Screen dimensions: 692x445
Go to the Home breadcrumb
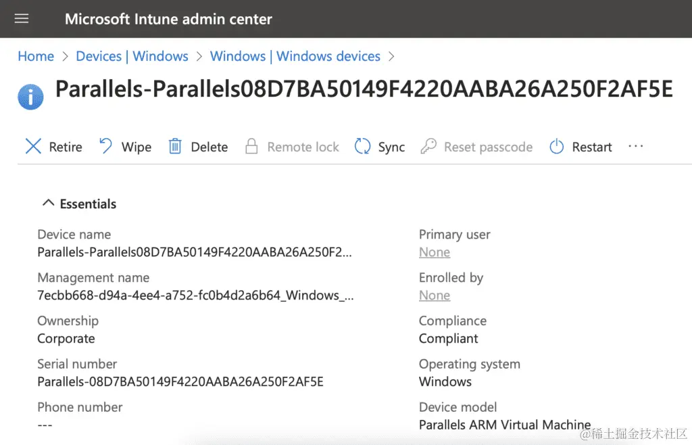pos(36,56)
